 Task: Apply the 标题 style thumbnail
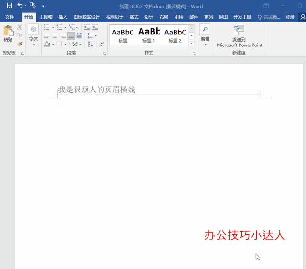pyautogui.click(x=123, y=36)
